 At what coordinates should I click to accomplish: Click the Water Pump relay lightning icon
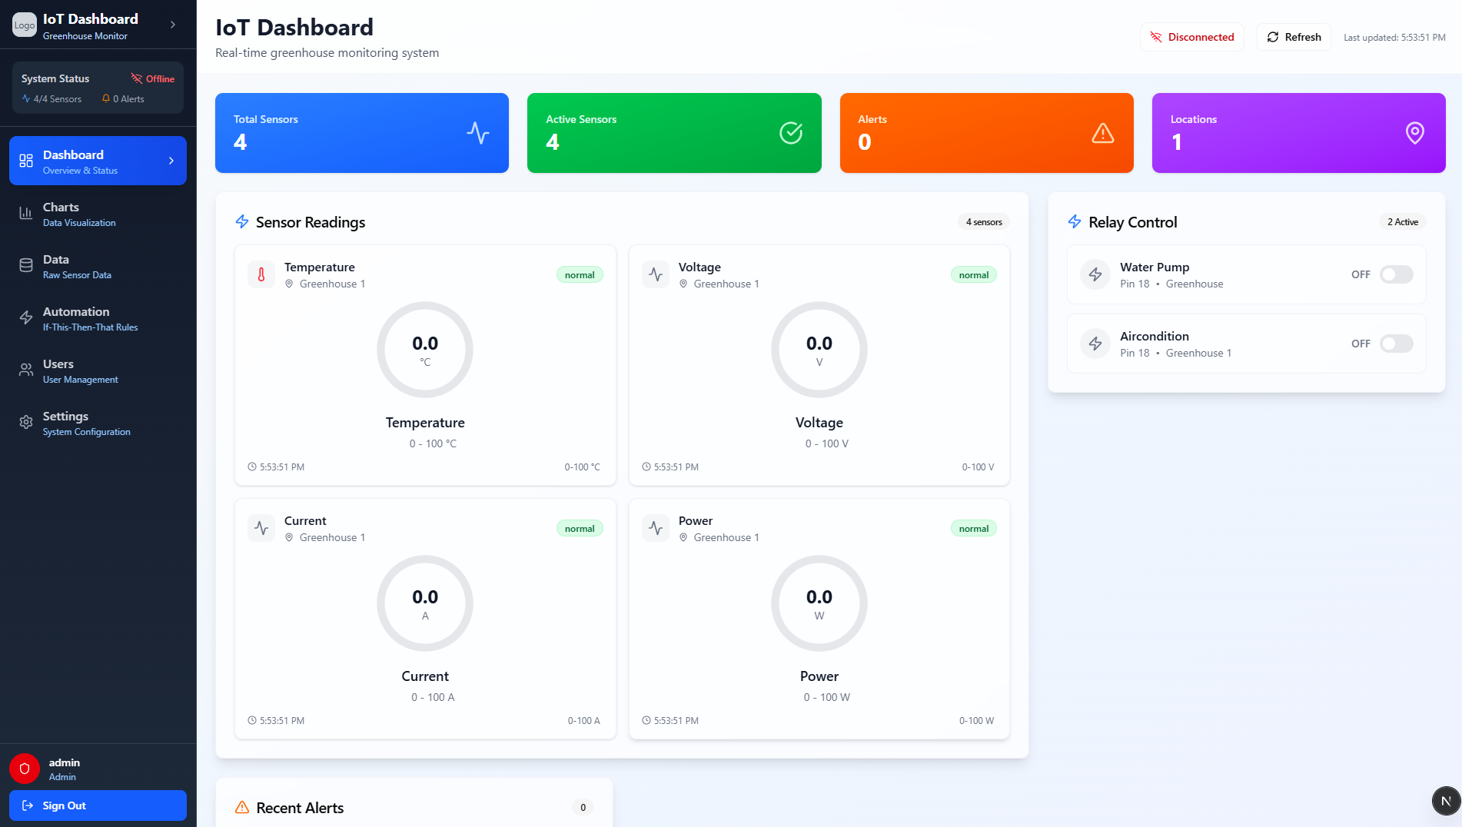[x=1095, y=274]
